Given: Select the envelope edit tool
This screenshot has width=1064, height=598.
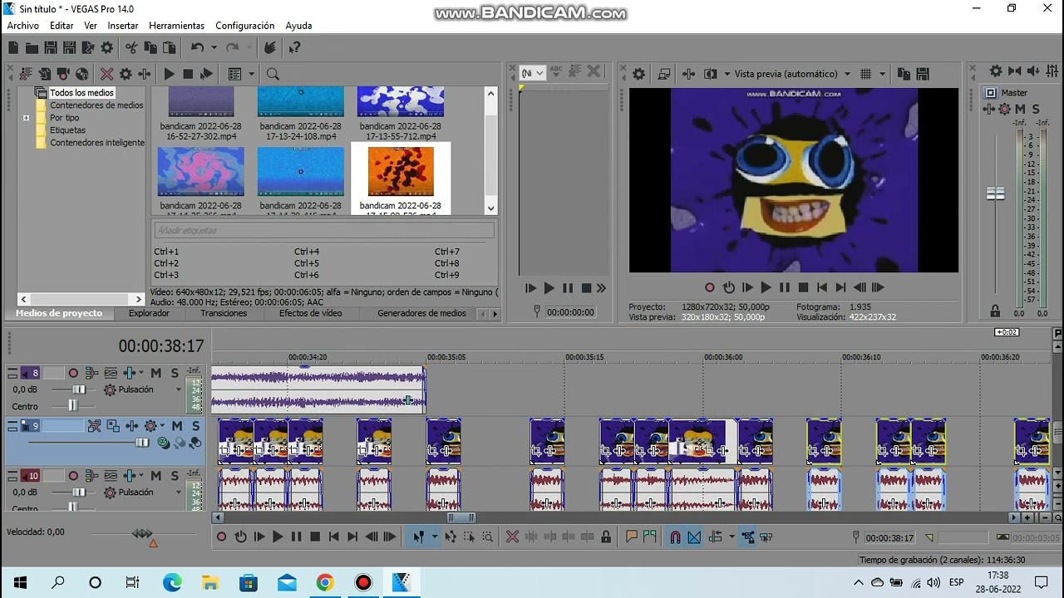Looking at the screenshot, I should pyautogui.click(x=451, y=537).
